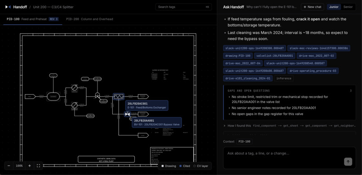The image size is (362, 175).
Task: Open the PID-100 Feed and Preheat tab
Action: tap(33, 19)
